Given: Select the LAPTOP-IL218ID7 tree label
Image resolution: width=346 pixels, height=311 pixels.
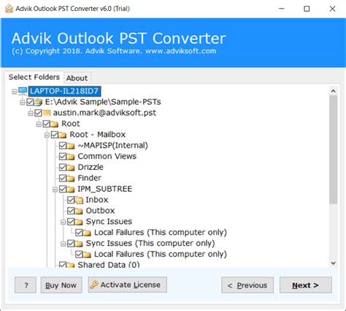Looking at the screenshot, I should click(x=64, y=91).
